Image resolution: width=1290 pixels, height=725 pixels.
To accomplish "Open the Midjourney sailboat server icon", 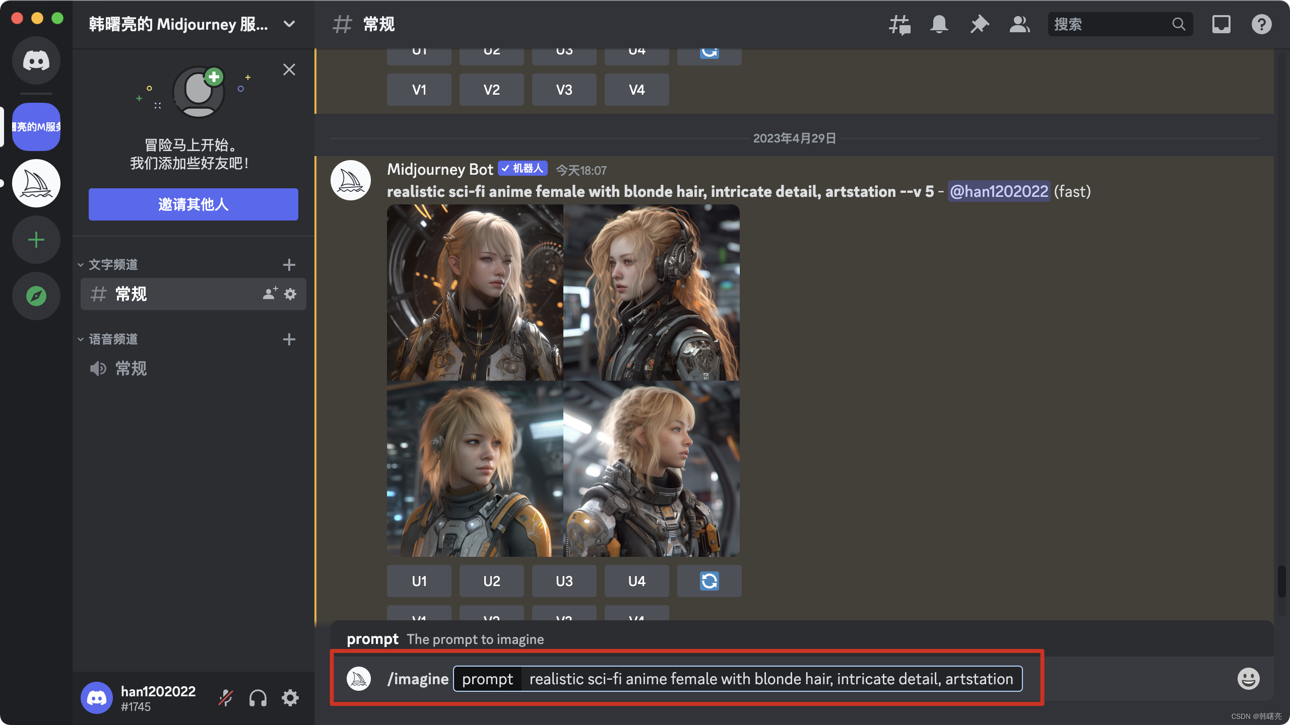I will tap(36, 183).
